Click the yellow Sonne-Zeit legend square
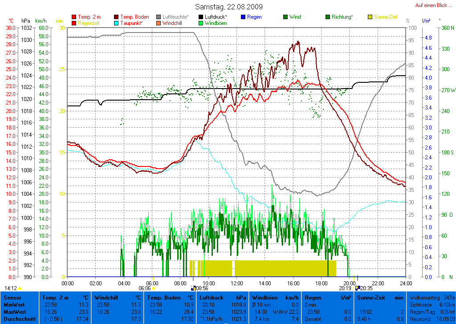The image size is (456, 324). coord(370,17)
